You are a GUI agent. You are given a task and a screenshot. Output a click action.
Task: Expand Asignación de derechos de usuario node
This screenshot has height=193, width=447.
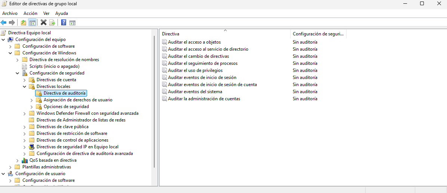[x=32, y=100]
